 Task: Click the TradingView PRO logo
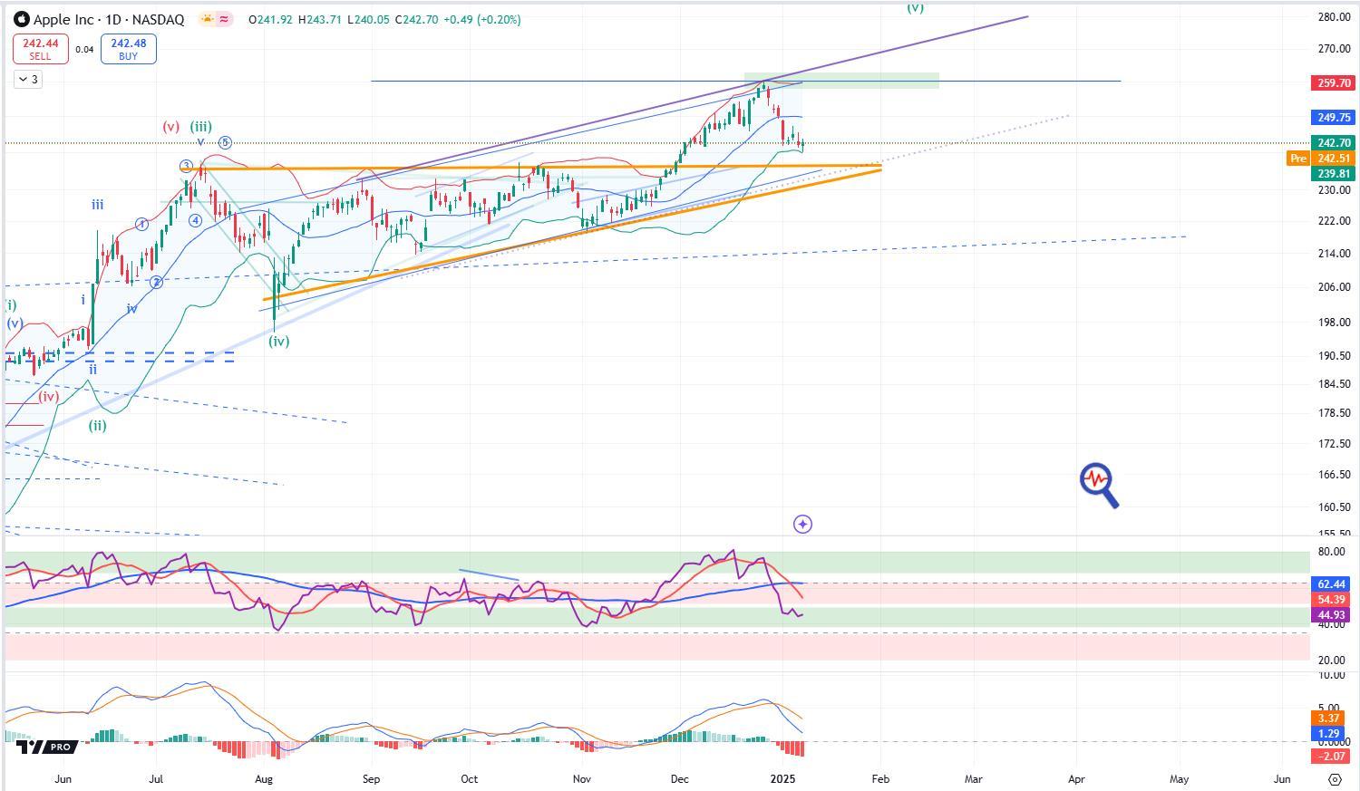(44, 747)
